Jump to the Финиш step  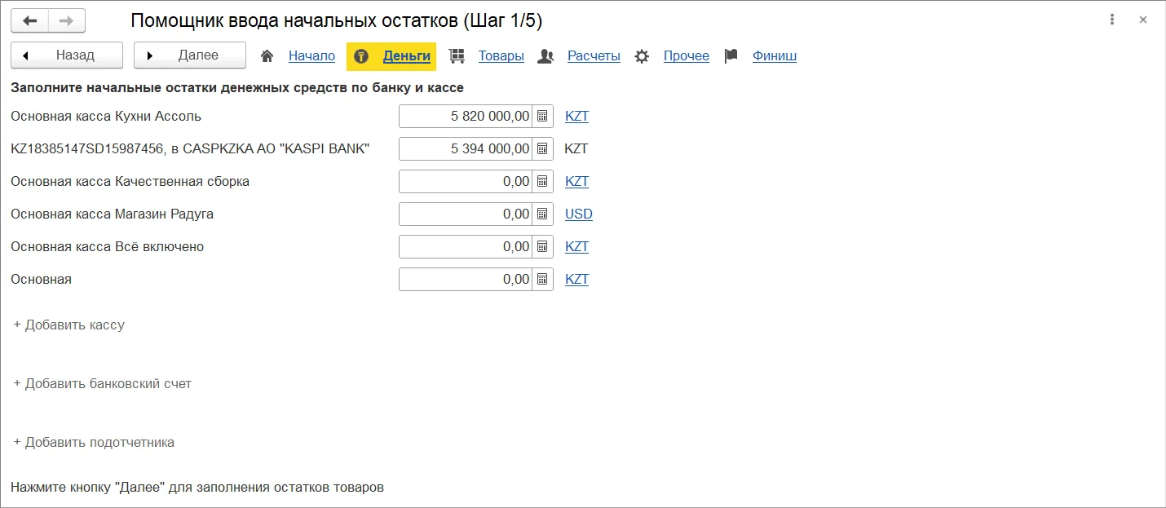click(775, 55)
